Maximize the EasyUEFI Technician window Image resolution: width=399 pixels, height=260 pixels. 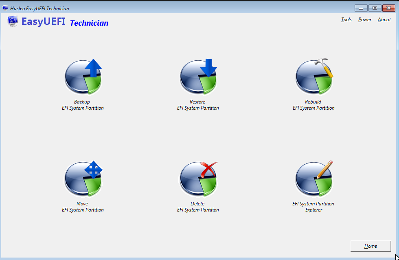point(375,8)
